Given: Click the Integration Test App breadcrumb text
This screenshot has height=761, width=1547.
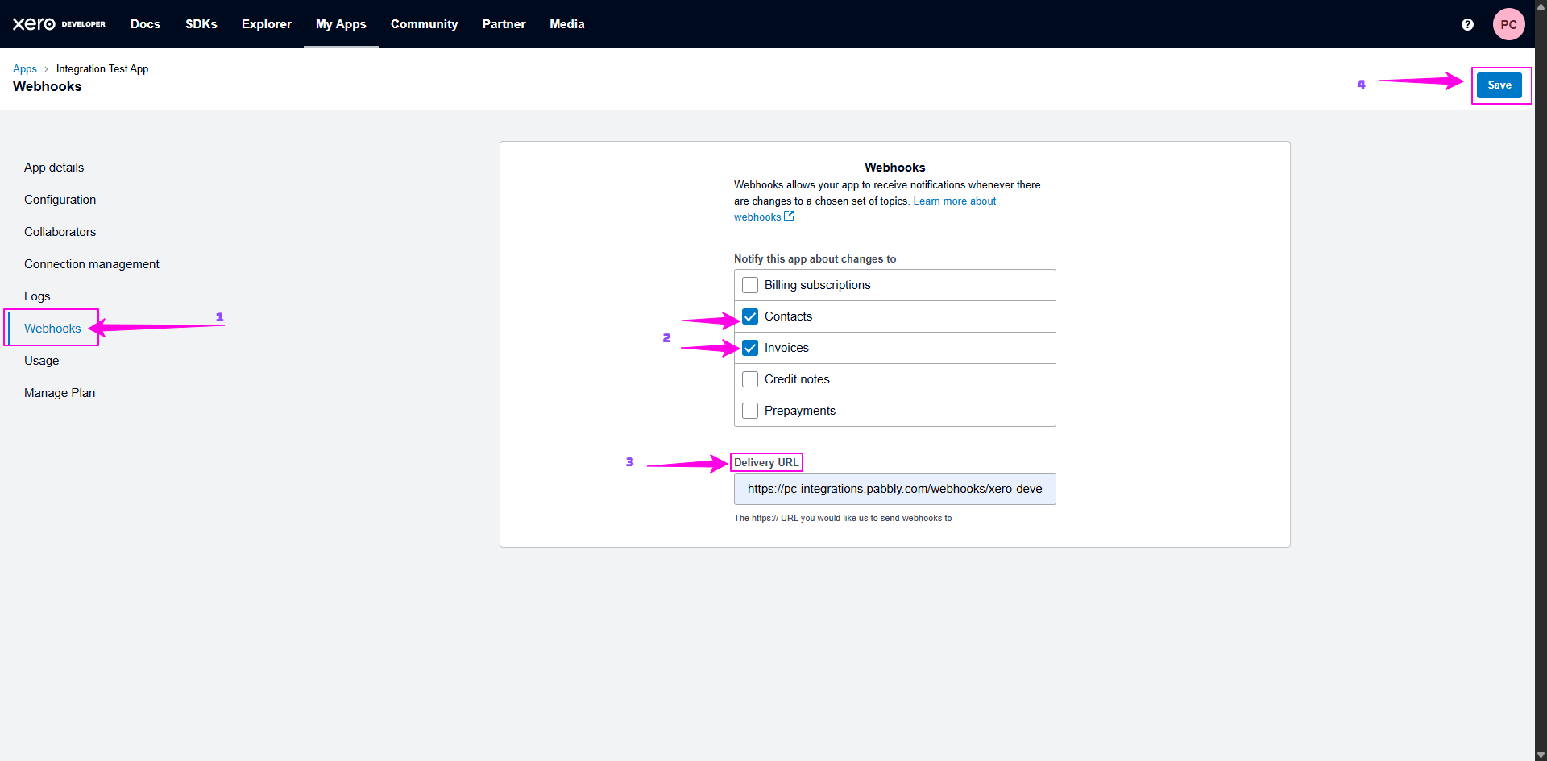Looking at the screenshot, I should point(102,69).
